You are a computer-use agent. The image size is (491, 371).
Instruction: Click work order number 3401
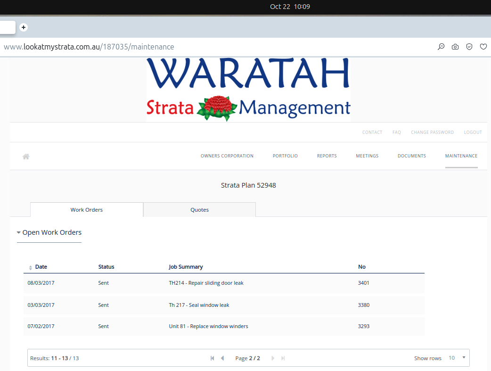[364, 283]
